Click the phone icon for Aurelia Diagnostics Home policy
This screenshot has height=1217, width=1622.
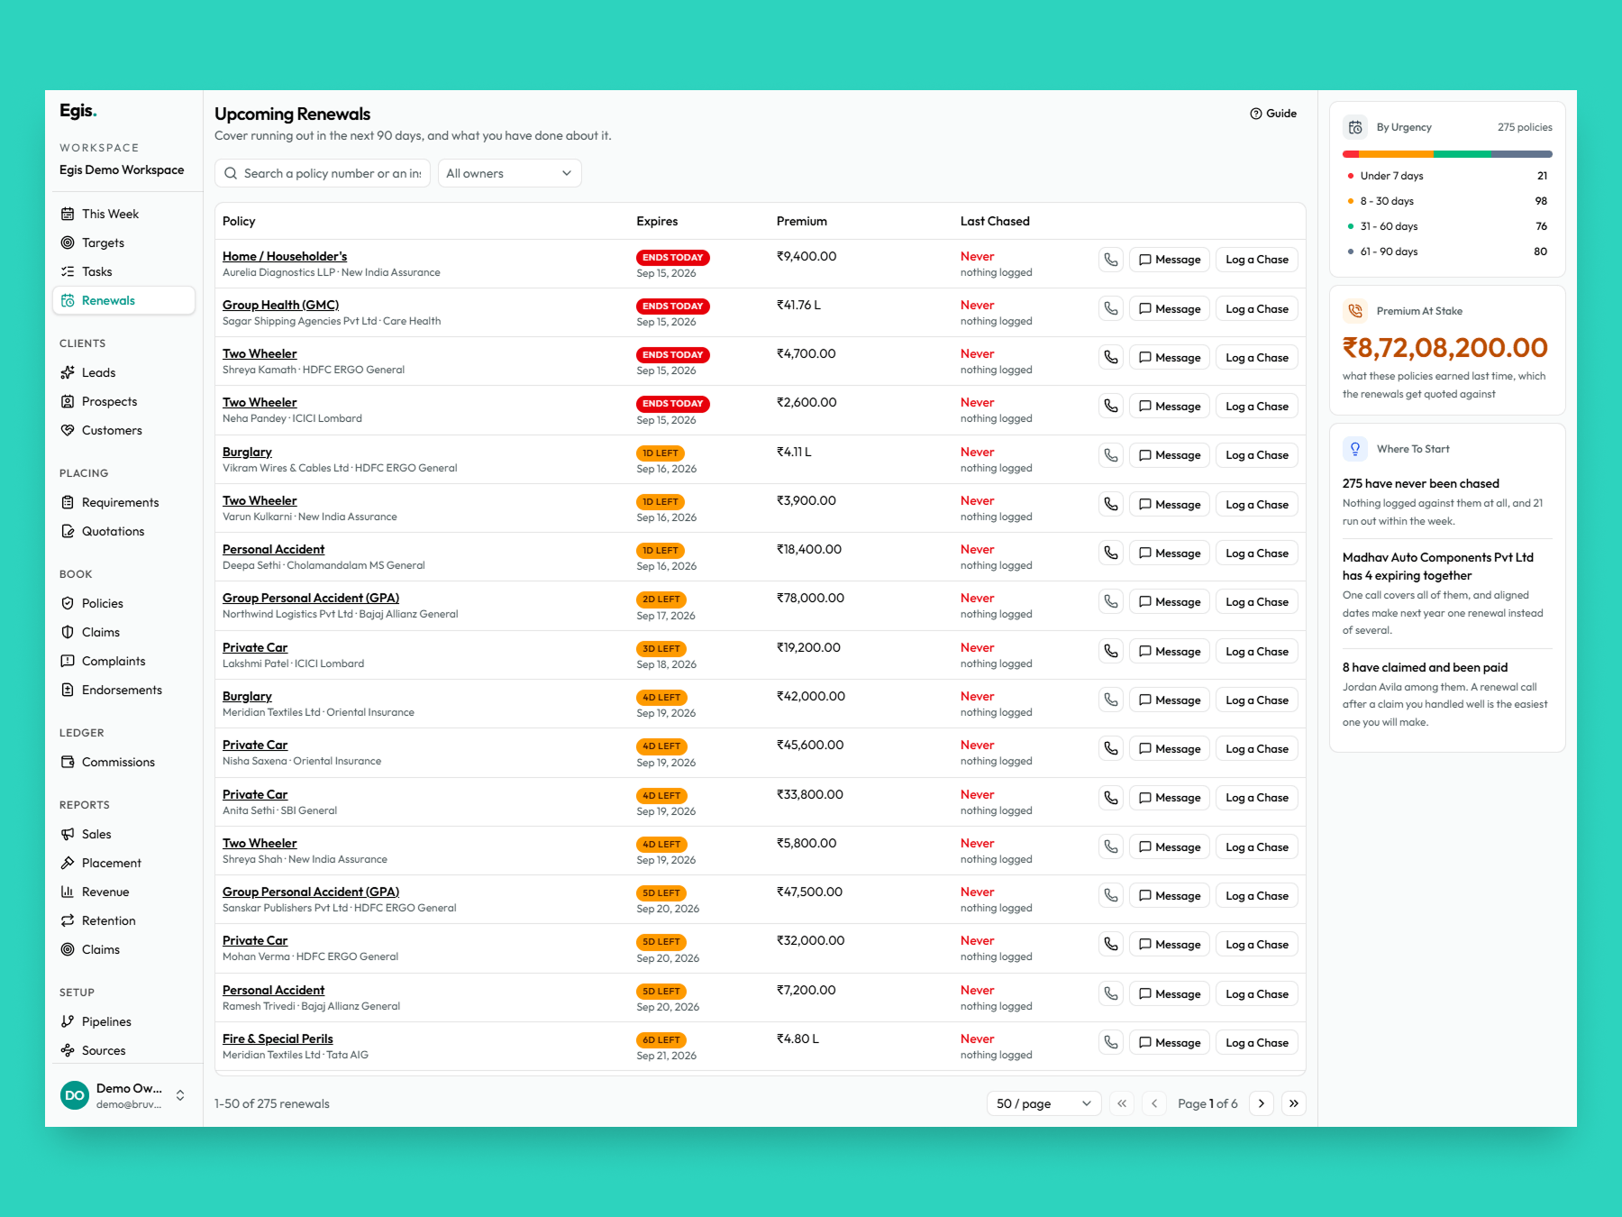point(1111,260)
